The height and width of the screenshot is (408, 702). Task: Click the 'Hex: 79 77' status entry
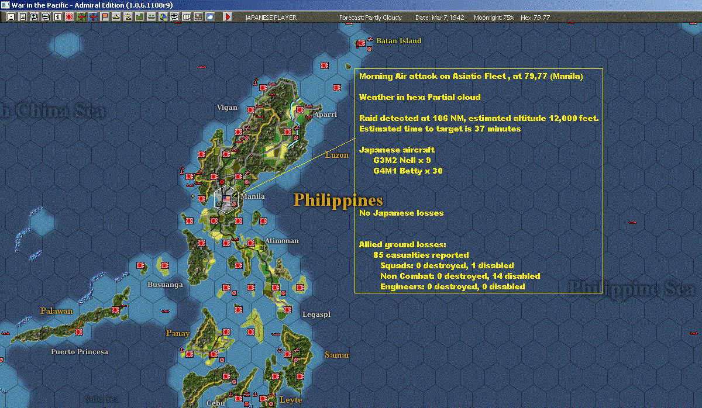pyautogui.click(x=535, y=18)
